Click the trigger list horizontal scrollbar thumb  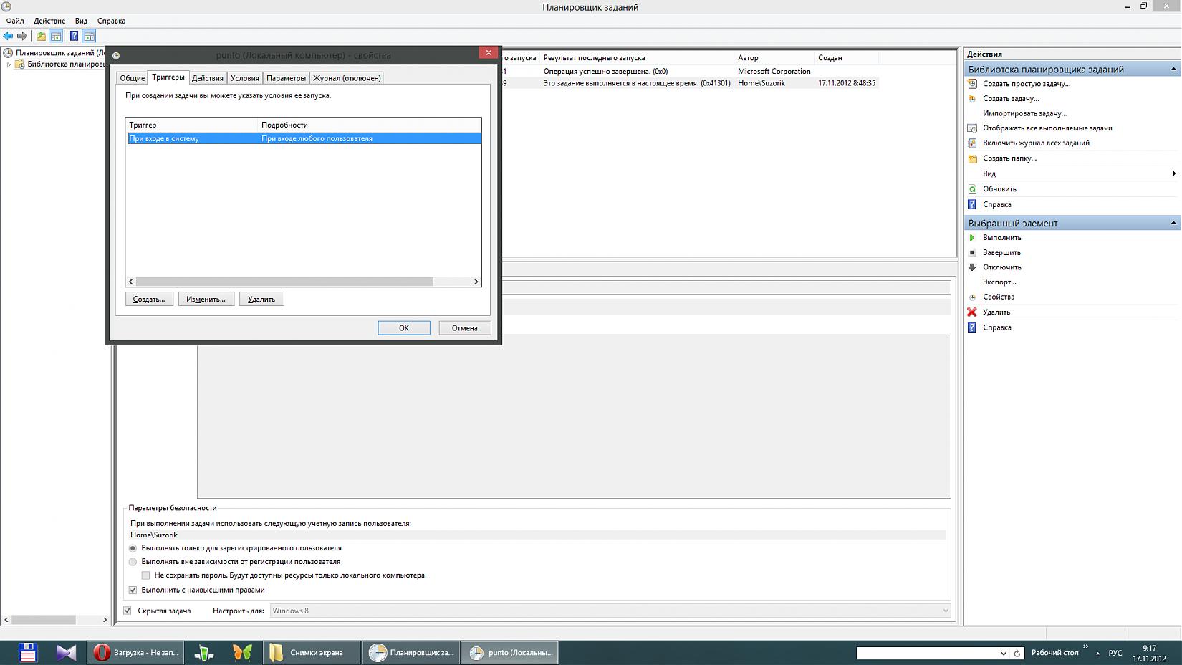click(284, 282)
